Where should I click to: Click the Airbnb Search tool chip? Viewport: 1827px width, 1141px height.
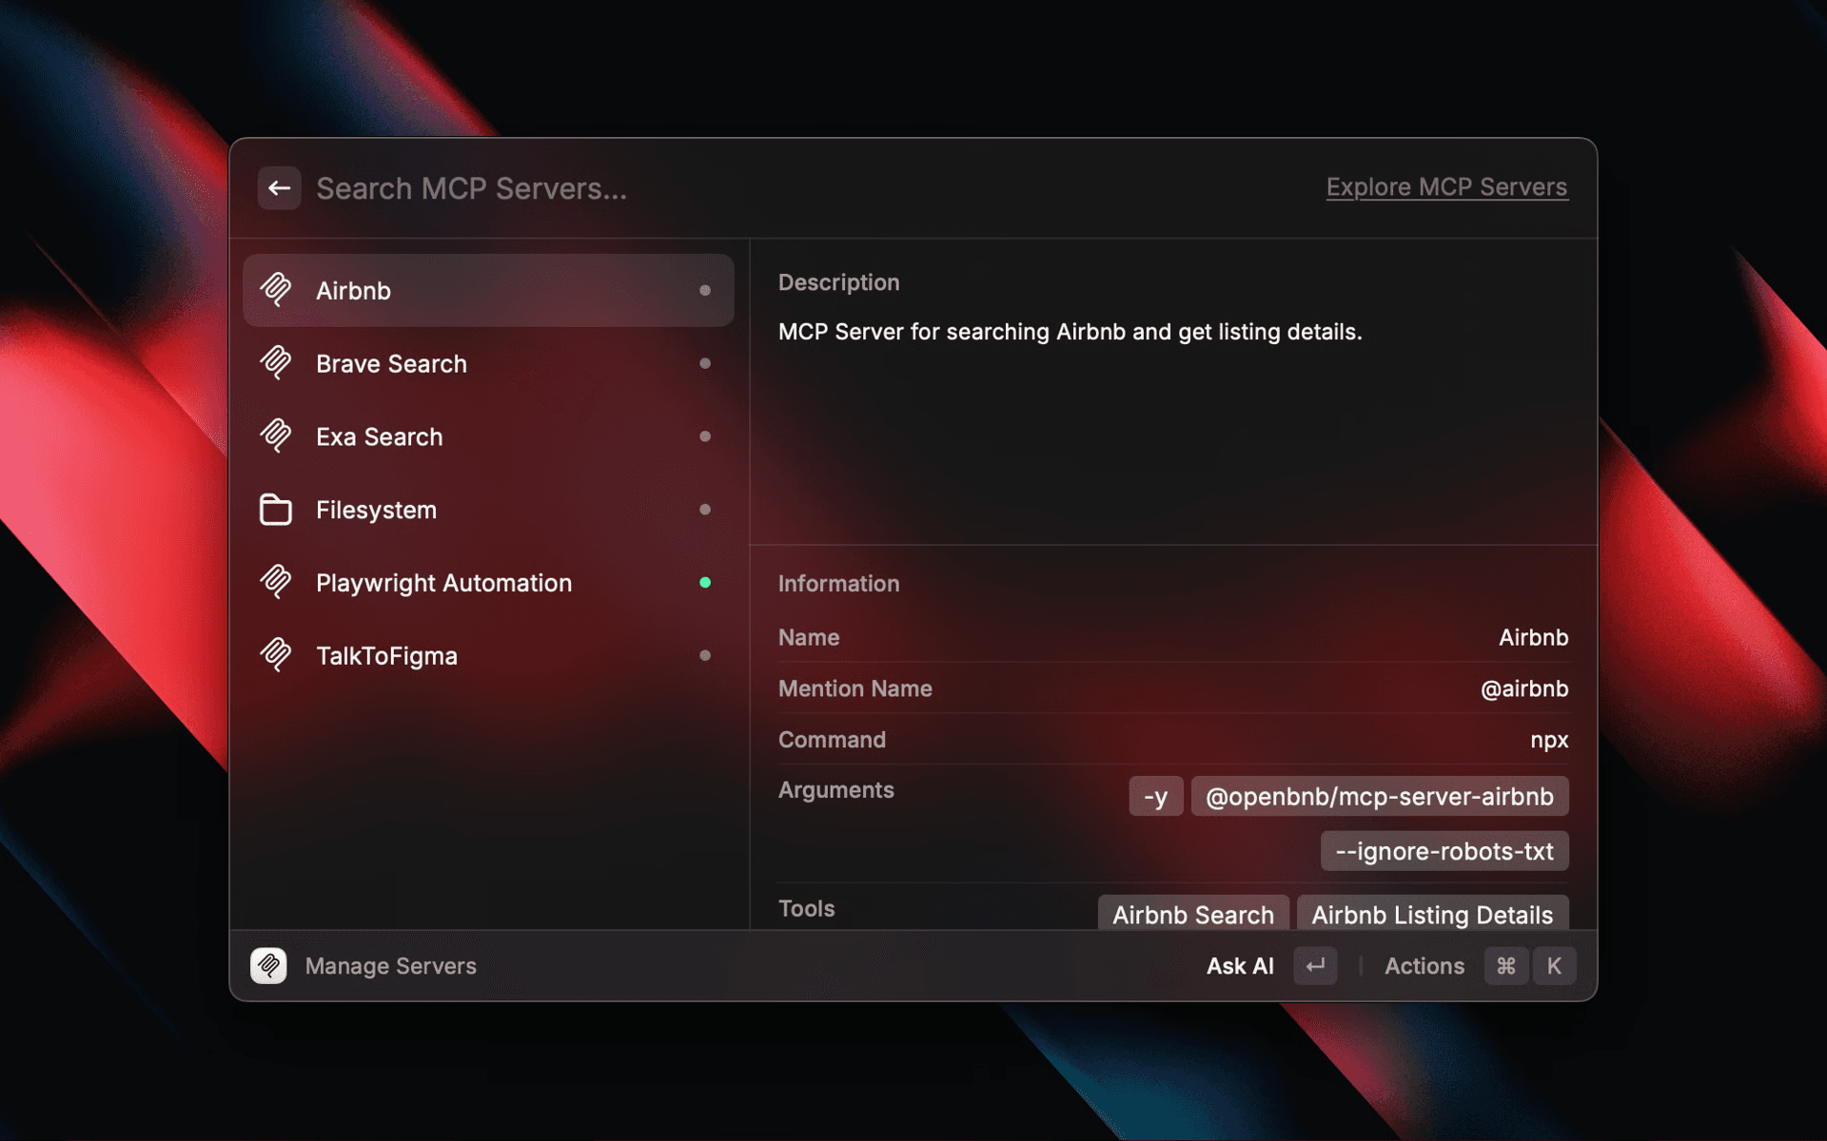1192,914
